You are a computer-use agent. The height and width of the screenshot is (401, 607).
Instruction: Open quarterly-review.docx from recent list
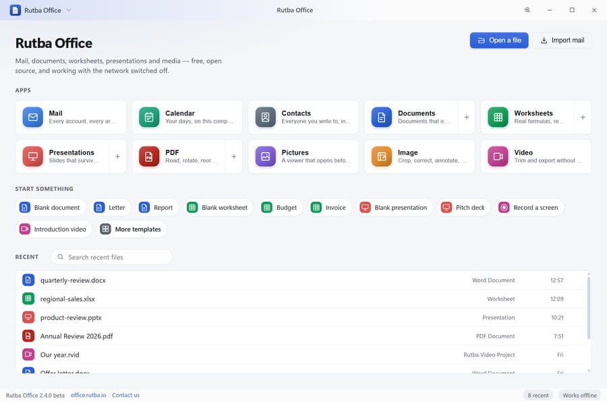point(301,279)
